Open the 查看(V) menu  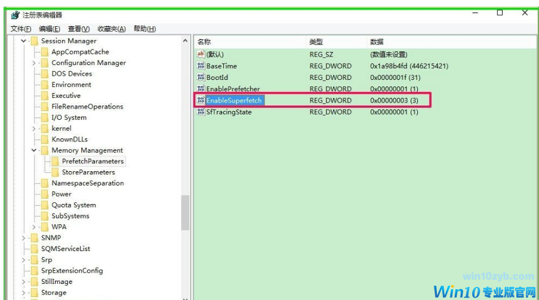79,29
